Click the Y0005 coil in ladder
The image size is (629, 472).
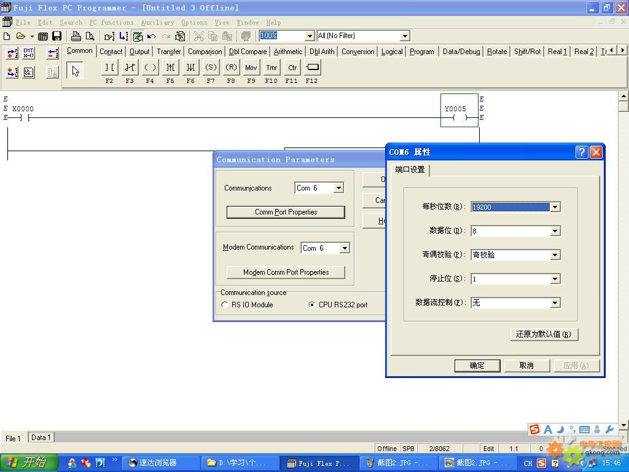click(459, 111)
